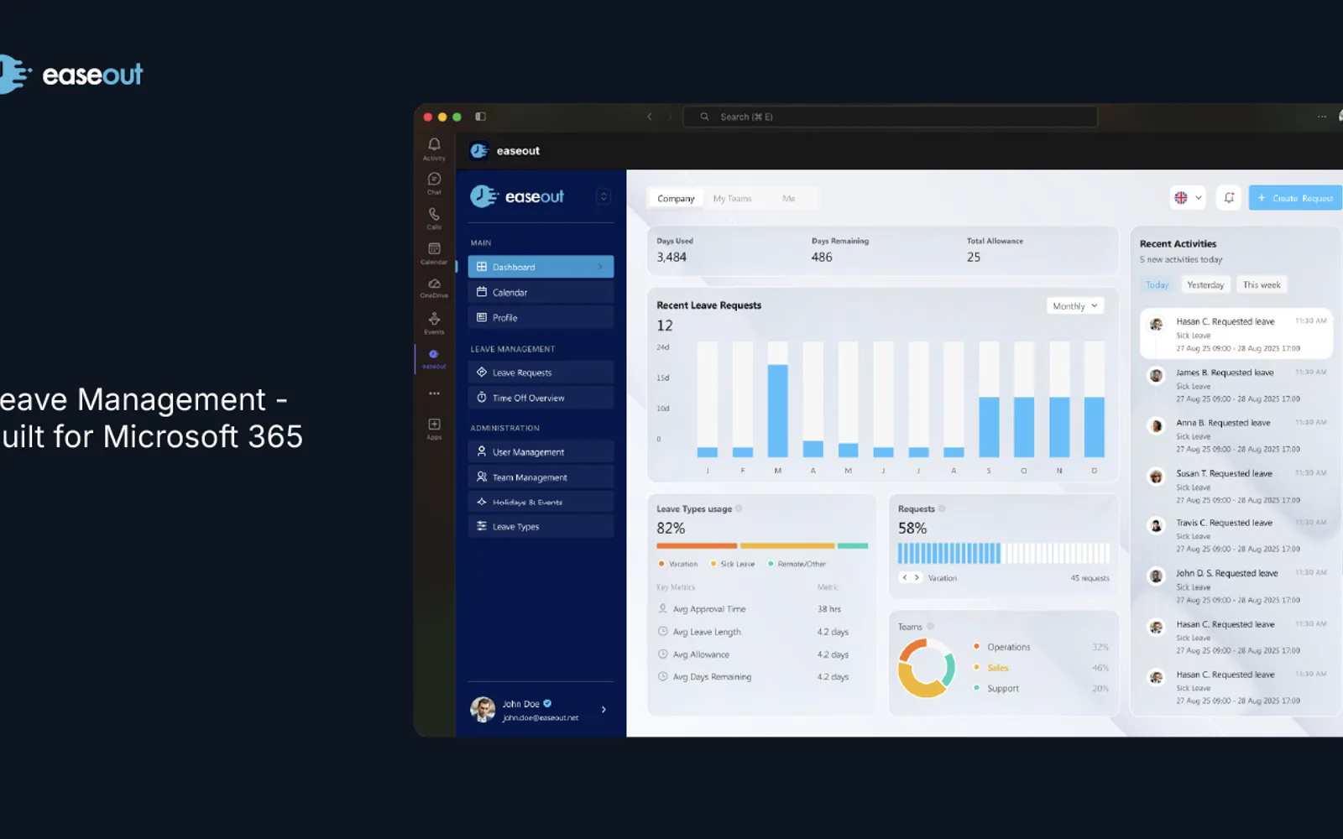Screen dimensions: 1343x839
Task: Open the Monthly period dropdown
Action: [x=1074, y=306]
